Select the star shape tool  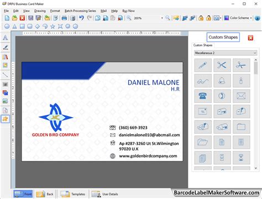(x=53, y=27)
